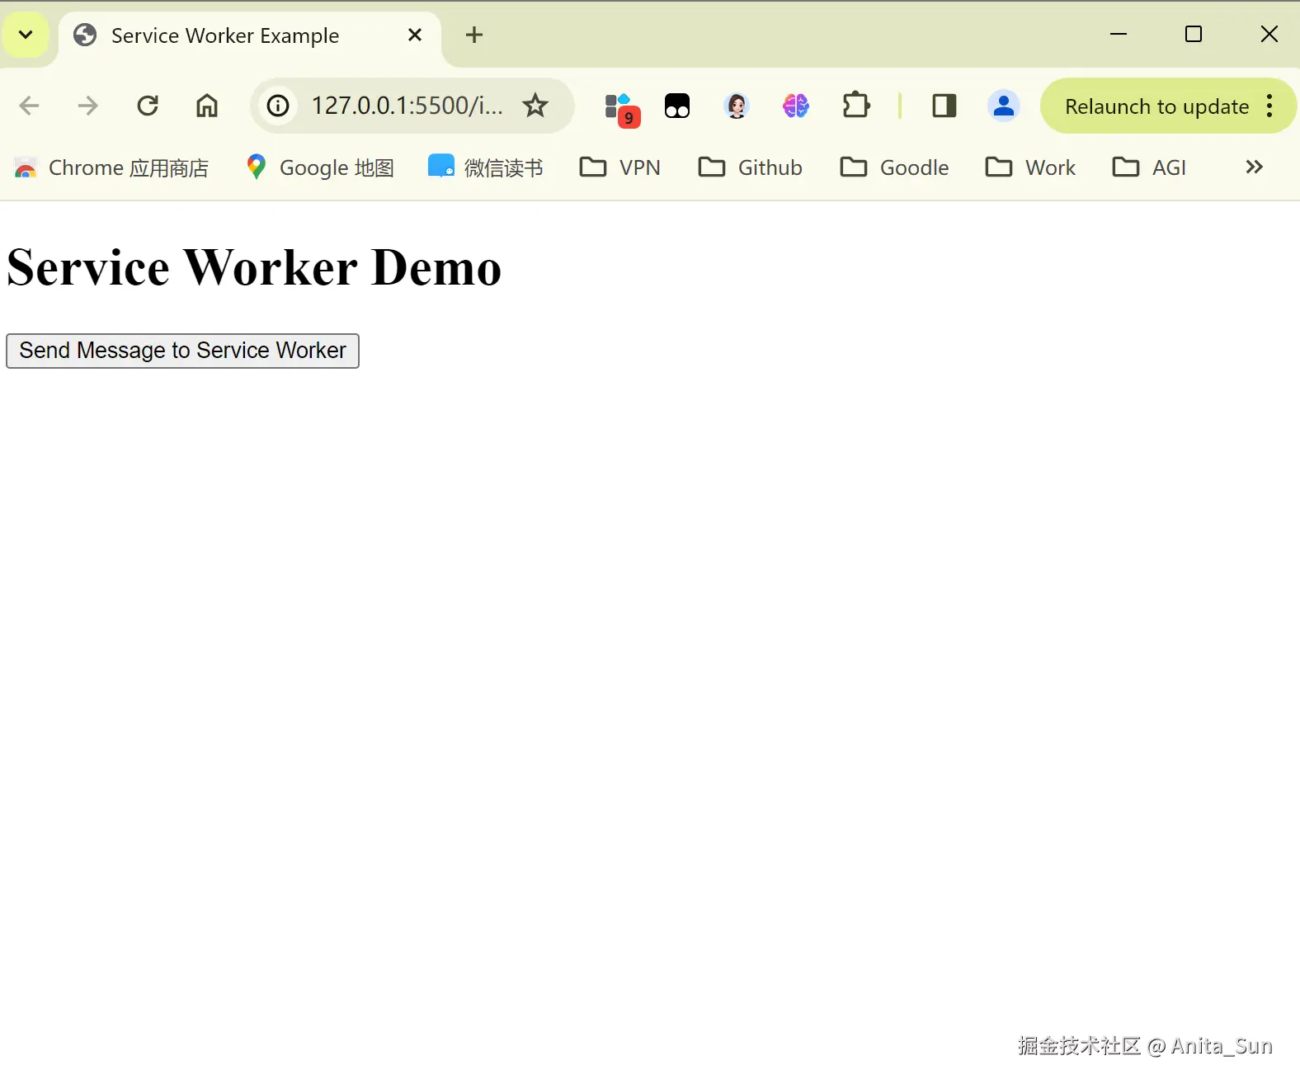Viewport: 1300px width, 1084px height.
Task: Open the Chrome profile avatar
Action: [1004, 106]
